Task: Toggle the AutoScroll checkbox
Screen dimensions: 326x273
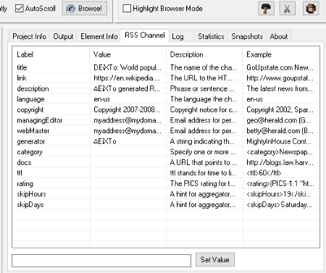Action: click(20, 9)
